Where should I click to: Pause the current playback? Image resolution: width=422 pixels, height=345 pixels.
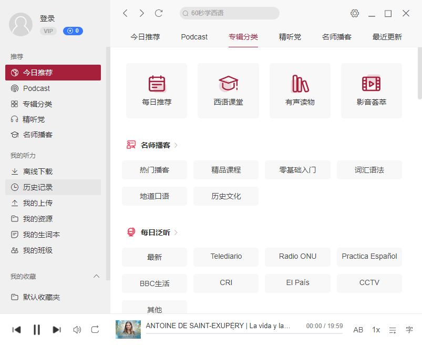coord(37,330)
